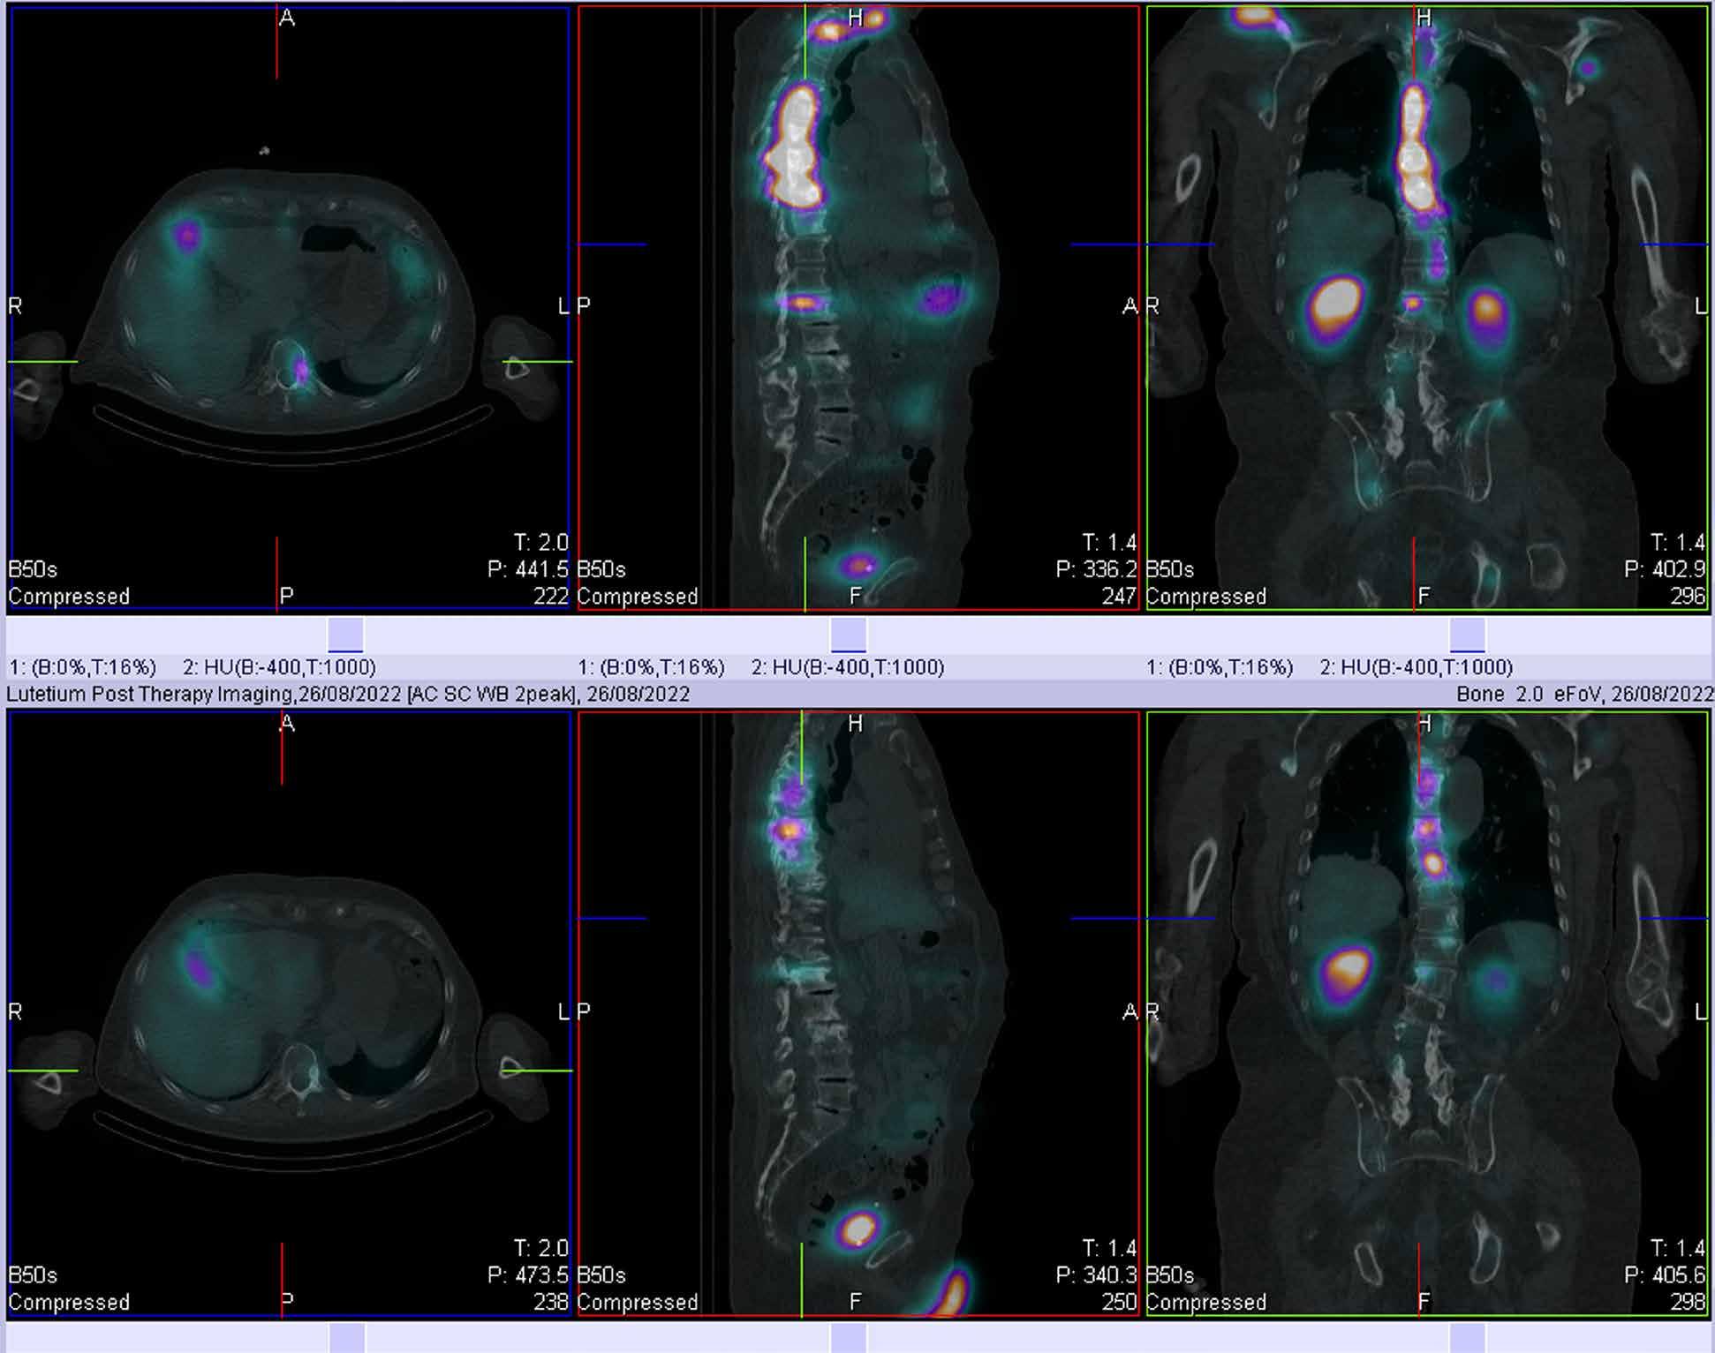Select the bottom-right coronal image viewport
Image resolution: width=1715 pixels, height=1353 pixels.
(x=1427, y=1013)
